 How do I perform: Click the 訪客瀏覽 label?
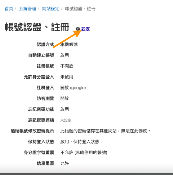pyautogui.click(x=45, y=98)
